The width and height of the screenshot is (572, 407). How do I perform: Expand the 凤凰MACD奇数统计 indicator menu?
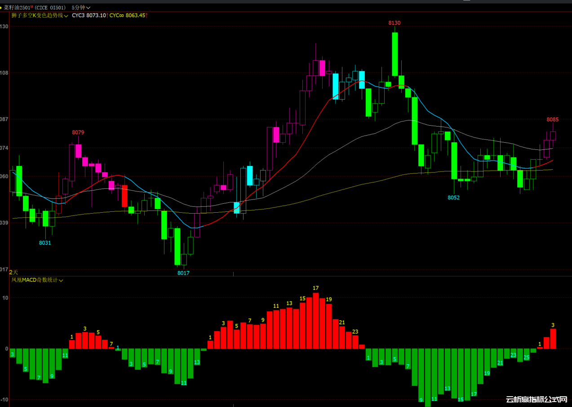37,280
